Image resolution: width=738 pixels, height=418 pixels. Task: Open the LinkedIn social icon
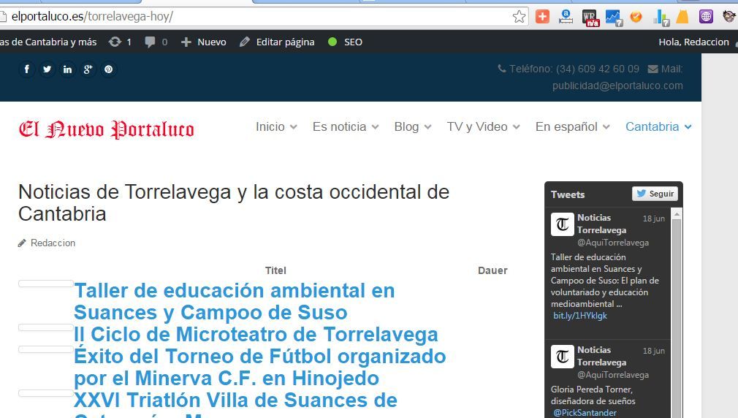coord(67,69)
